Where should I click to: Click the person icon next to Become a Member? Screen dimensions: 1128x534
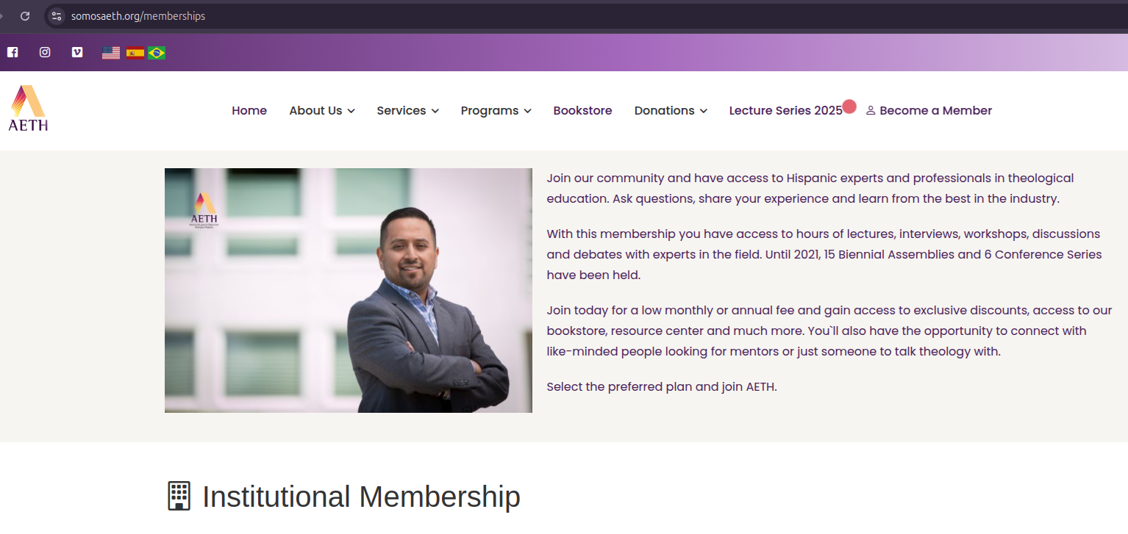click(871, 110)
